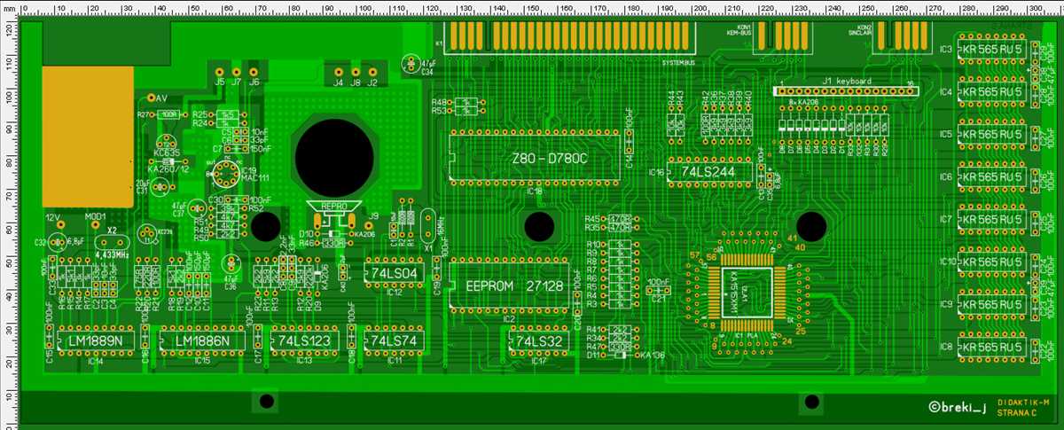1064x430 pixels.
Task: Select the 12V pad label
Action: point(52,217)
